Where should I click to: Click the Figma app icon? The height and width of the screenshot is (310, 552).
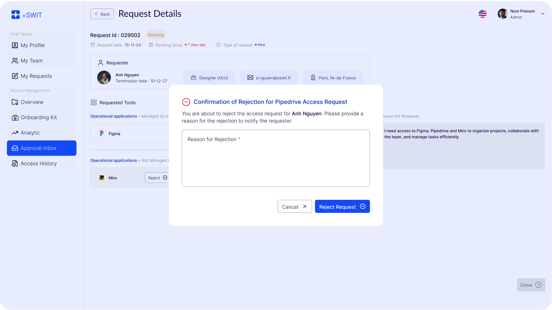coord(102,134)
